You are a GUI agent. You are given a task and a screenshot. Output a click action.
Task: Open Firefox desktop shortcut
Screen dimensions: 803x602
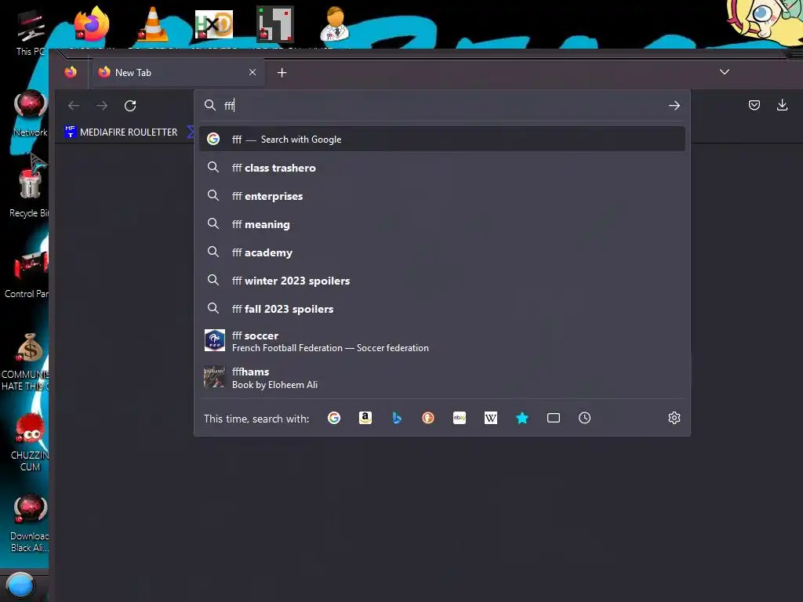pos(91,24)
